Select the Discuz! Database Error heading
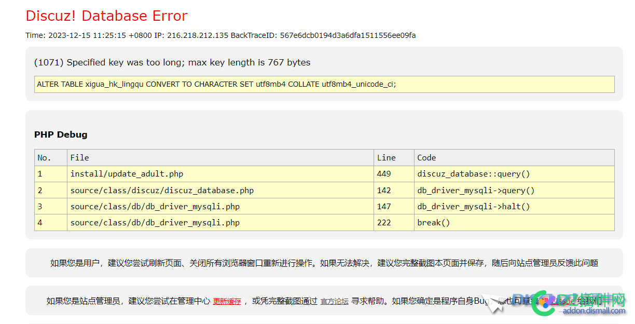 [x=106, y=16]
